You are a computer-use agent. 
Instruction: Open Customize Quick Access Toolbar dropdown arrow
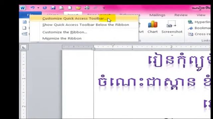click(104, 8)
